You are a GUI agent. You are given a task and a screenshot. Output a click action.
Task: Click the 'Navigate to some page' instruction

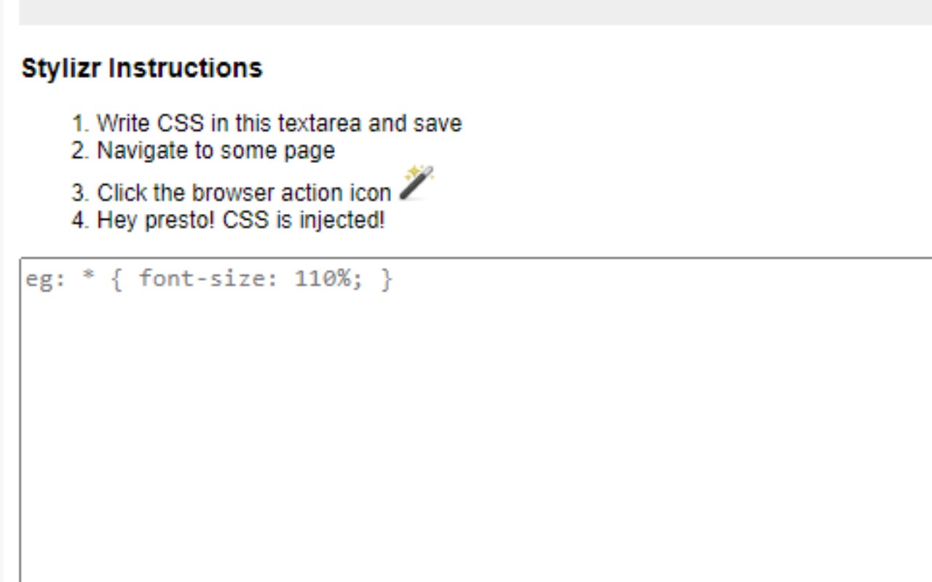(x=216, y=151)
